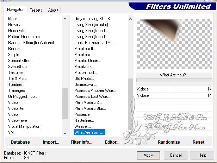Select Motion Trail... filter
Viewport: 217px width, 163px height.
[x=85, y=73]
